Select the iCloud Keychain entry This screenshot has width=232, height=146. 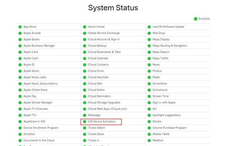point(98,77)
